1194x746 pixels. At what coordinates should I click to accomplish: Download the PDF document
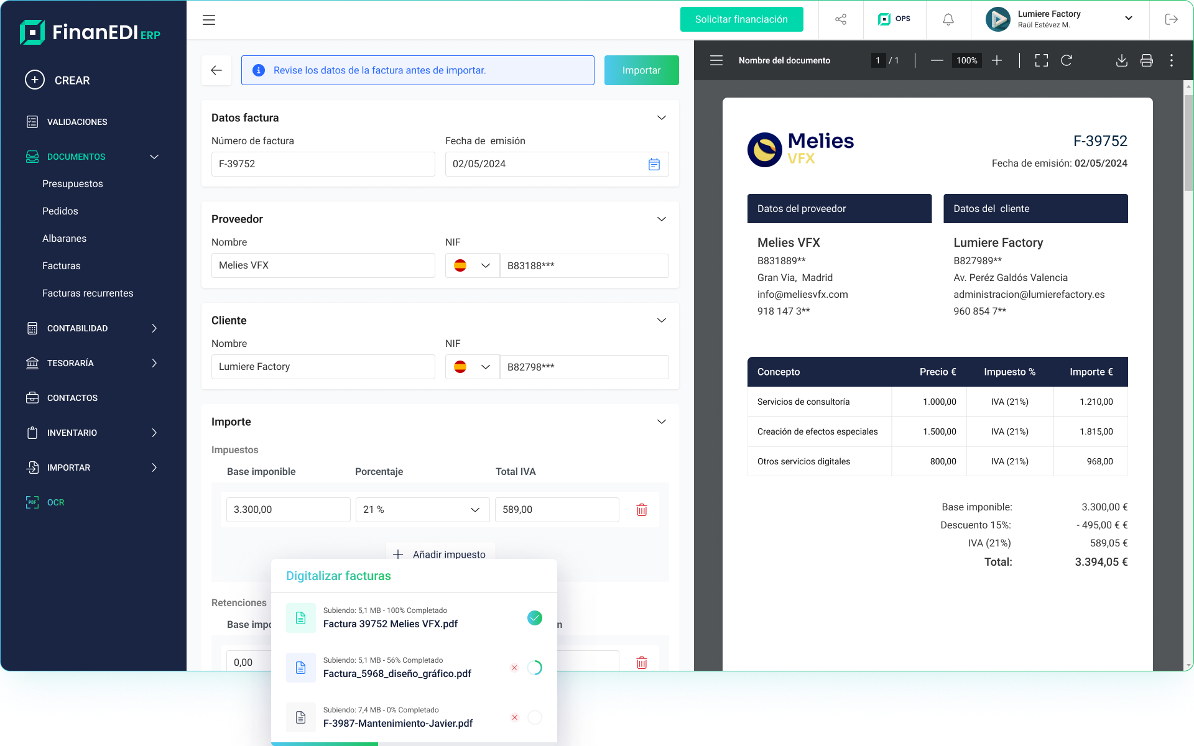point(1122,60)
